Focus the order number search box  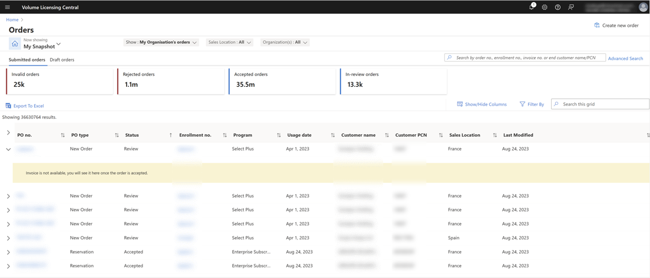coord(525,58)
